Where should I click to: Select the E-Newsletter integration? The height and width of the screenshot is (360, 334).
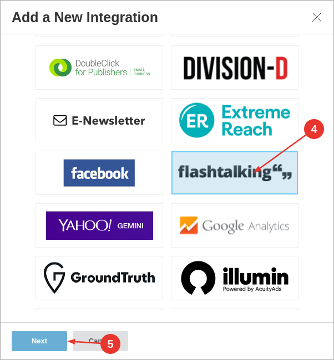[x=99, y=120]
